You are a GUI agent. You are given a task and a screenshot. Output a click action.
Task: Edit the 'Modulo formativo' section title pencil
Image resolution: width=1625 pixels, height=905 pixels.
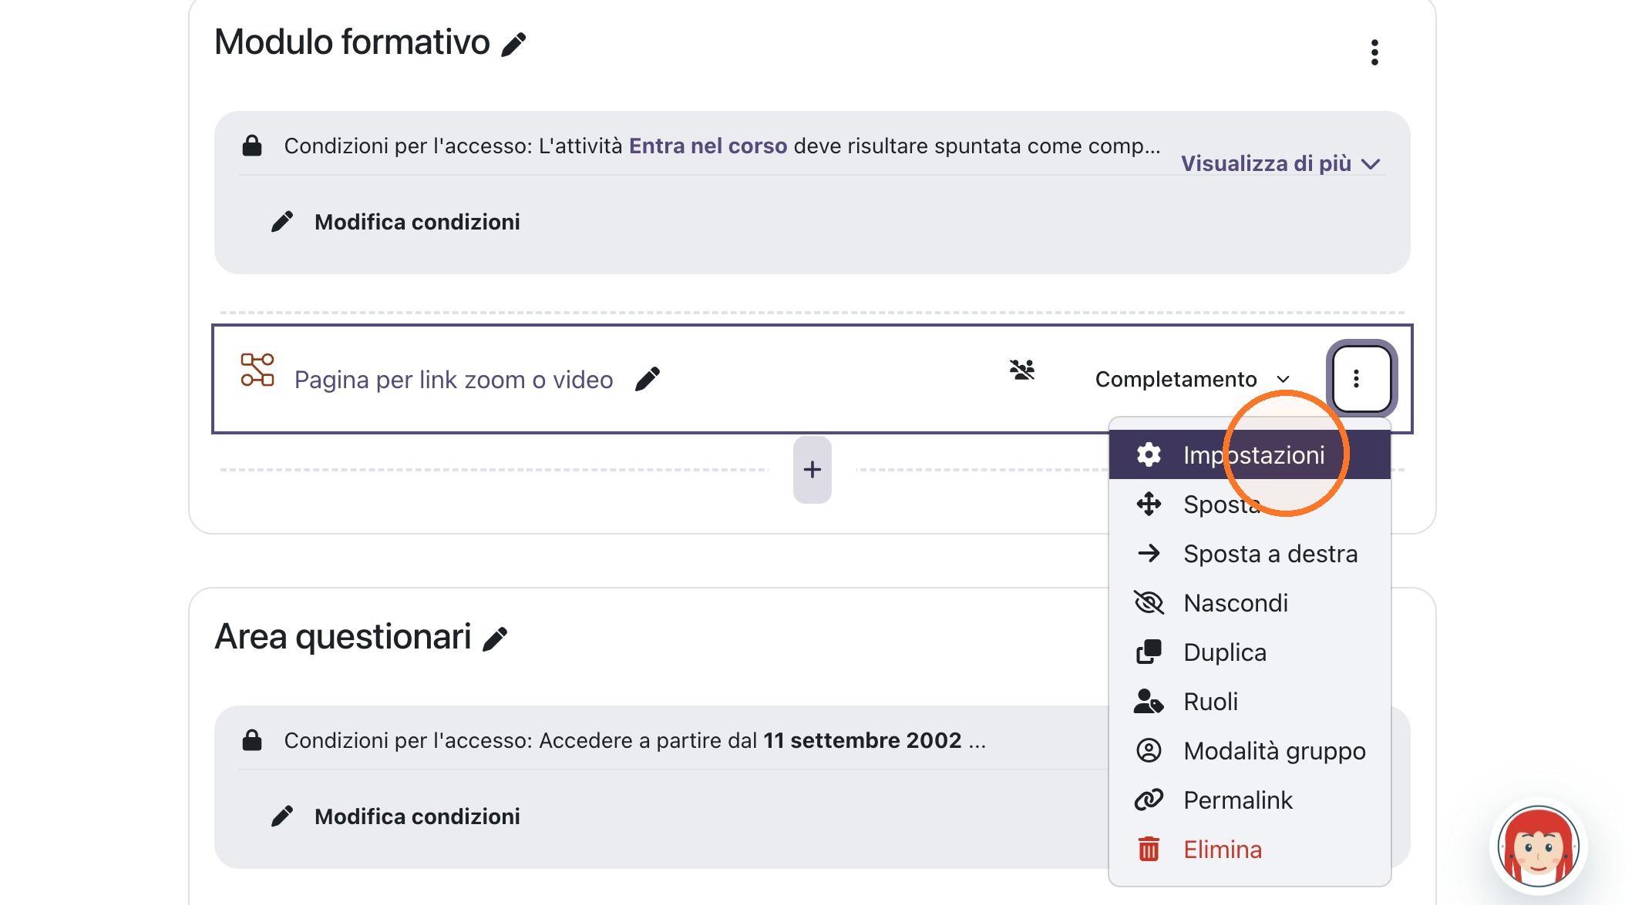click(x=513, y=45)
